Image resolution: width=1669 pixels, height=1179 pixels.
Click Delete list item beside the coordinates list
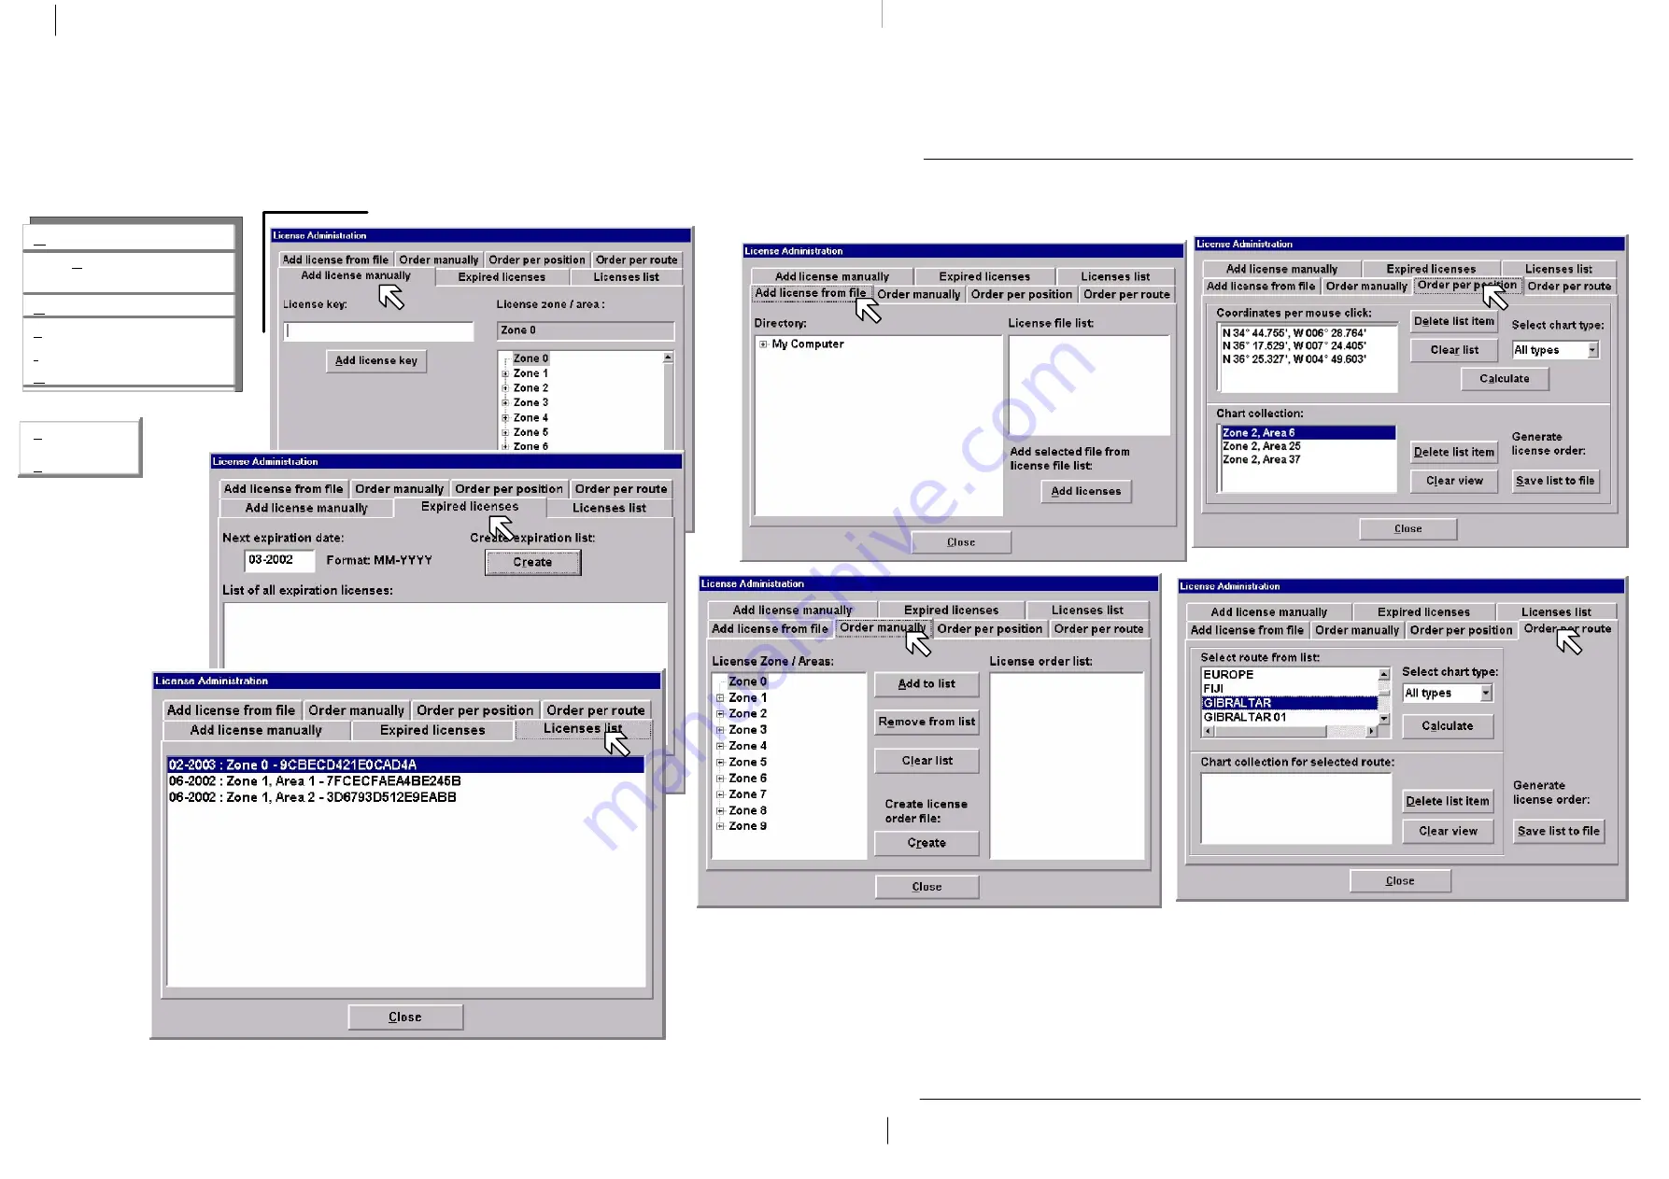(x=1453, y=321)
